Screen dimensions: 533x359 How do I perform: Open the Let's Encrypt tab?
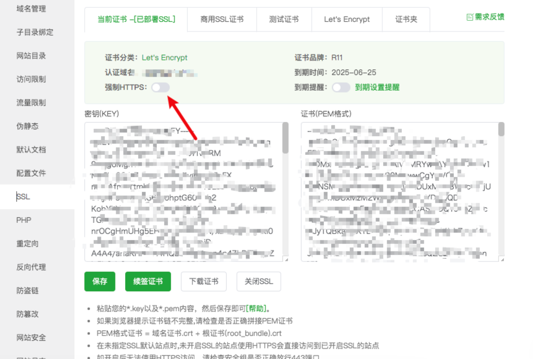pos(347,19)
